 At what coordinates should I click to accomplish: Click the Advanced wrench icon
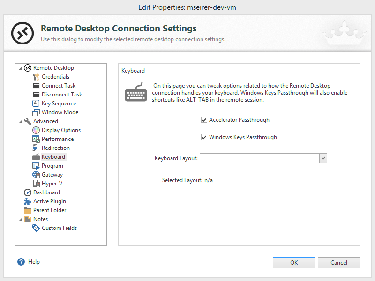pos(28,121)
